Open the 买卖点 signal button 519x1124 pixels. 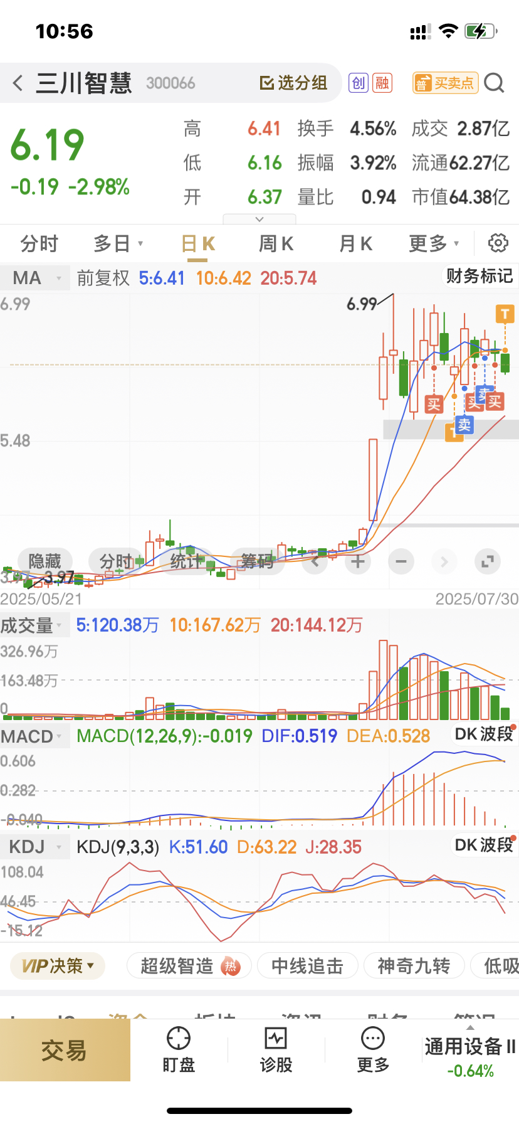(445, 83)
